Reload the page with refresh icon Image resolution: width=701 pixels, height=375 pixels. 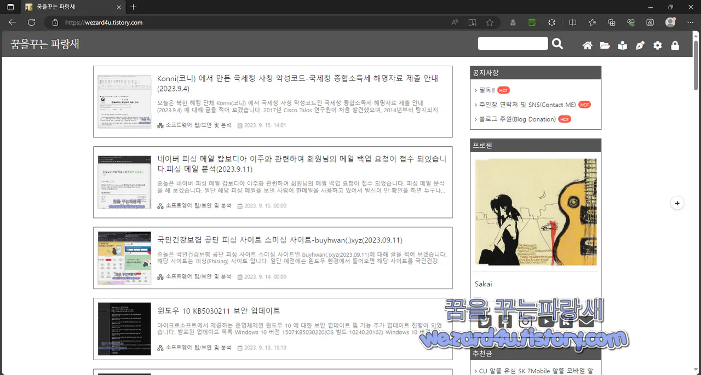(32, 22)
